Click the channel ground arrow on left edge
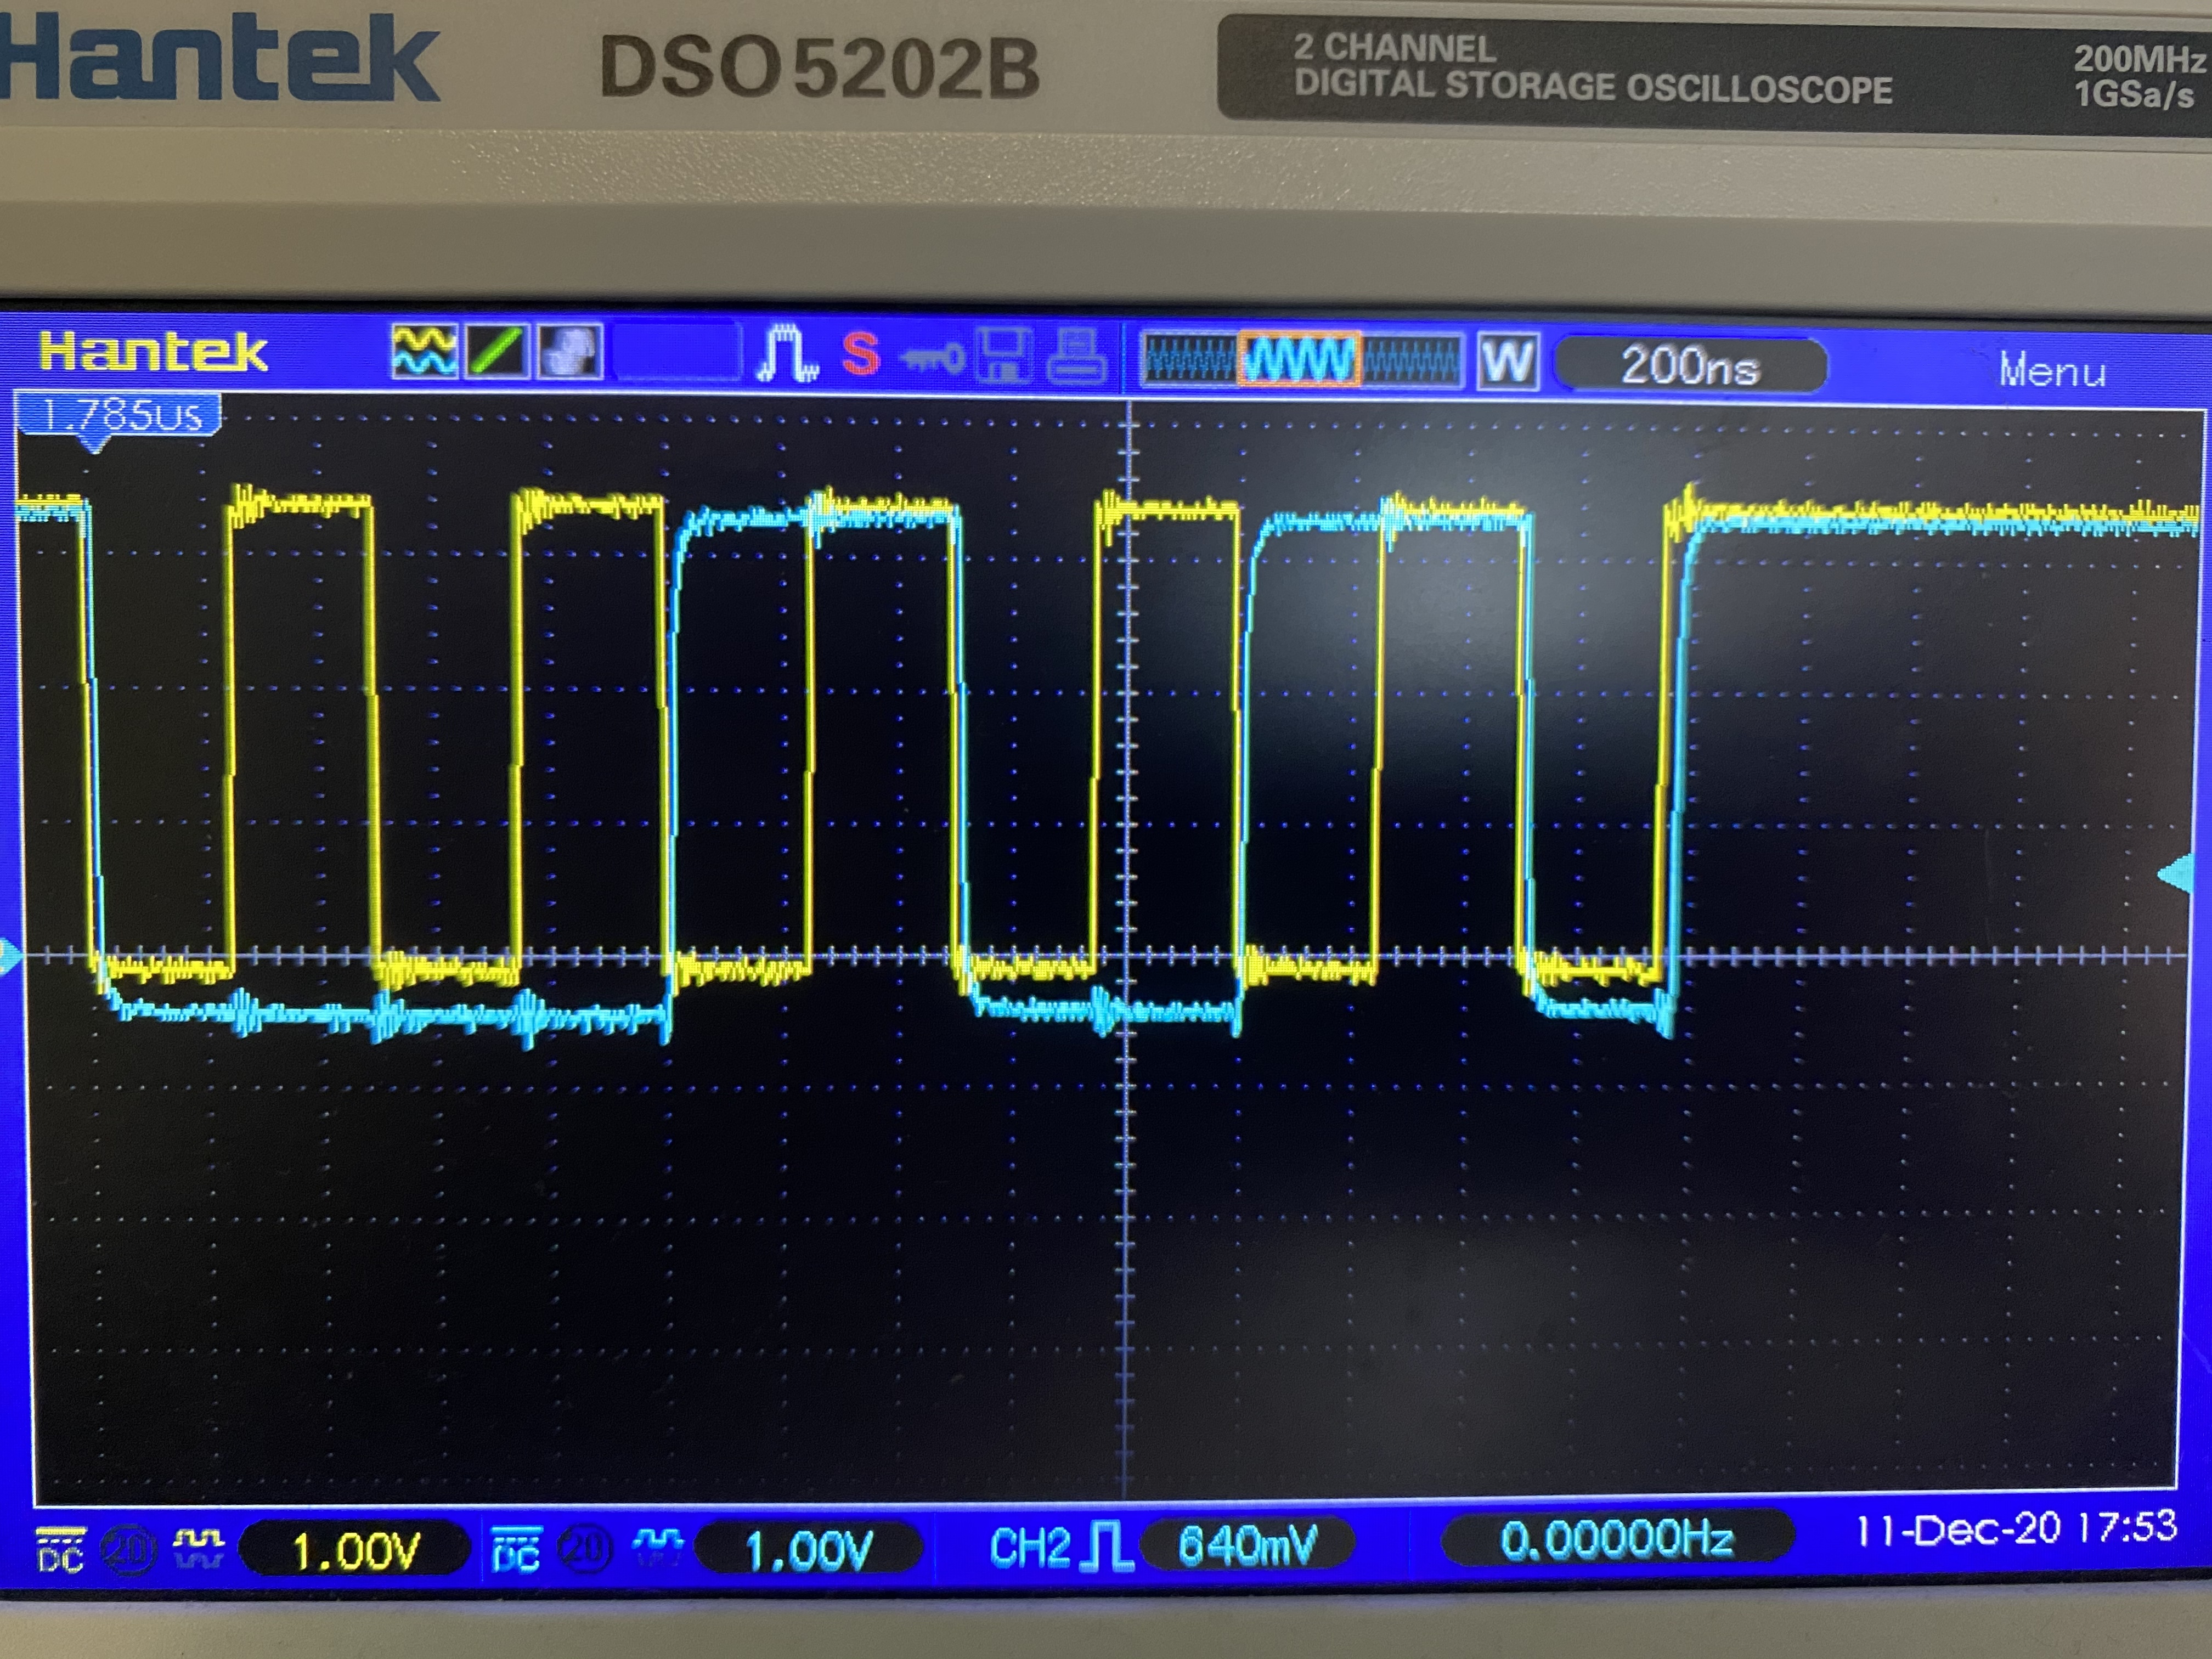The width and height of the screenshot is (2212, 1659). tap(10, 956)
